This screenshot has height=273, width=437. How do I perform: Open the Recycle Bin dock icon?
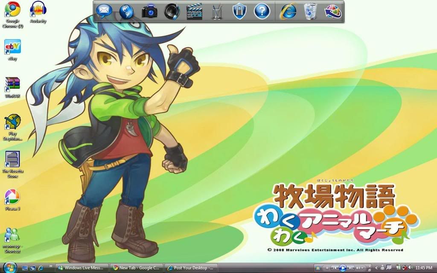[311, 12]
